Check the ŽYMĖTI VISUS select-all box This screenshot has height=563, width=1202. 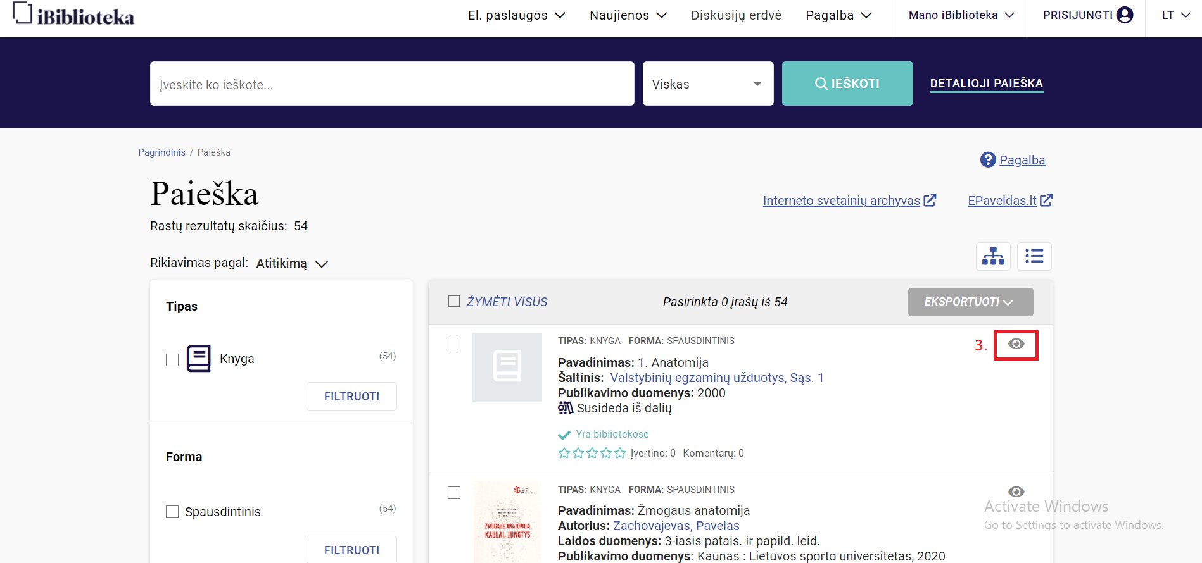click(x=454, y=302)
